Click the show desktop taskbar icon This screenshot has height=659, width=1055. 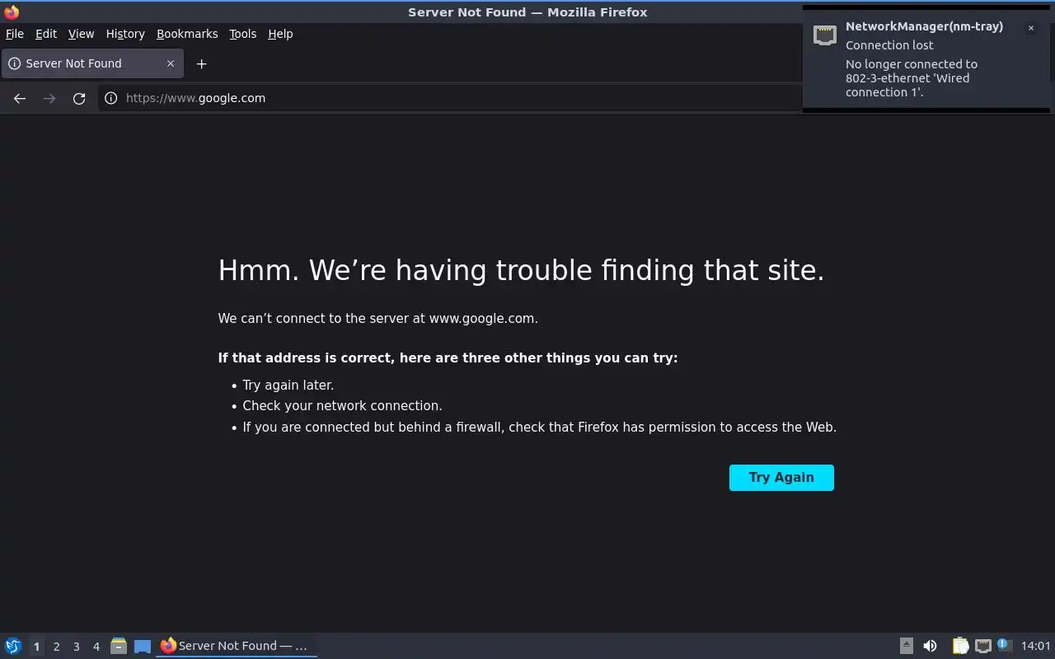[x=143, y=646]
